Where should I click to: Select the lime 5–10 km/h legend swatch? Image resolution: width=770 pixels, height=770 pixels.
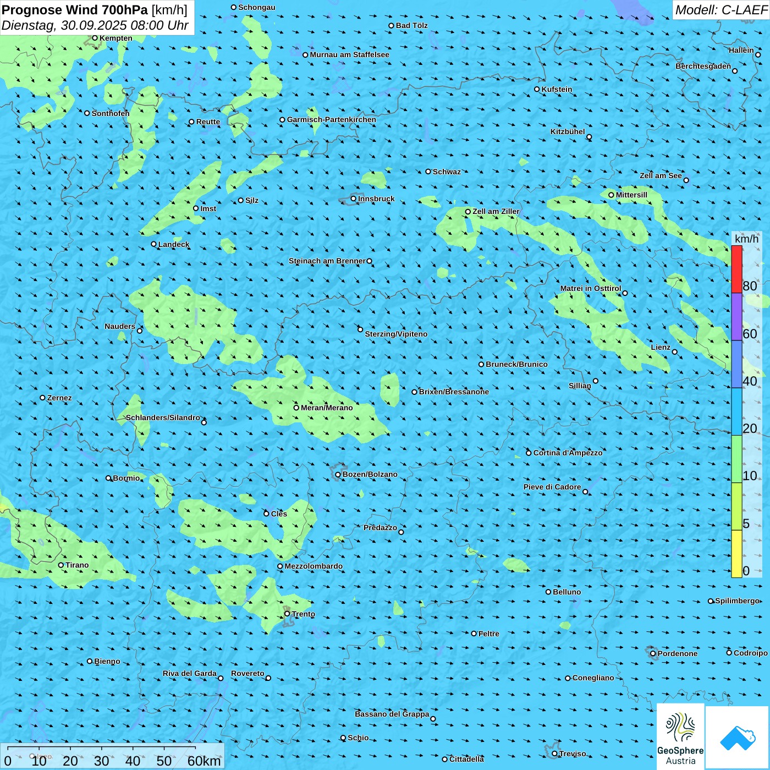(x=736, y=507)
